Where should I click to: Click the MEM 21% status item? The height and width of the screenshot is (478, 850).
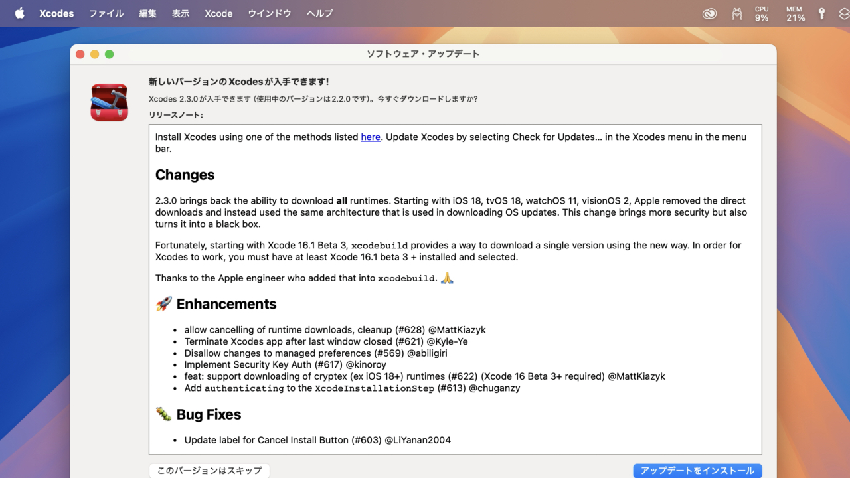(796, 13)
